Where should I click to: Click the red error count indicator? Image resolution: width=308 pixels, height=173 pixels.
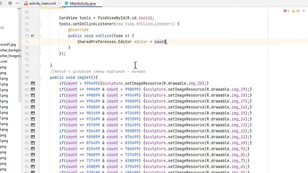point(287,11)
